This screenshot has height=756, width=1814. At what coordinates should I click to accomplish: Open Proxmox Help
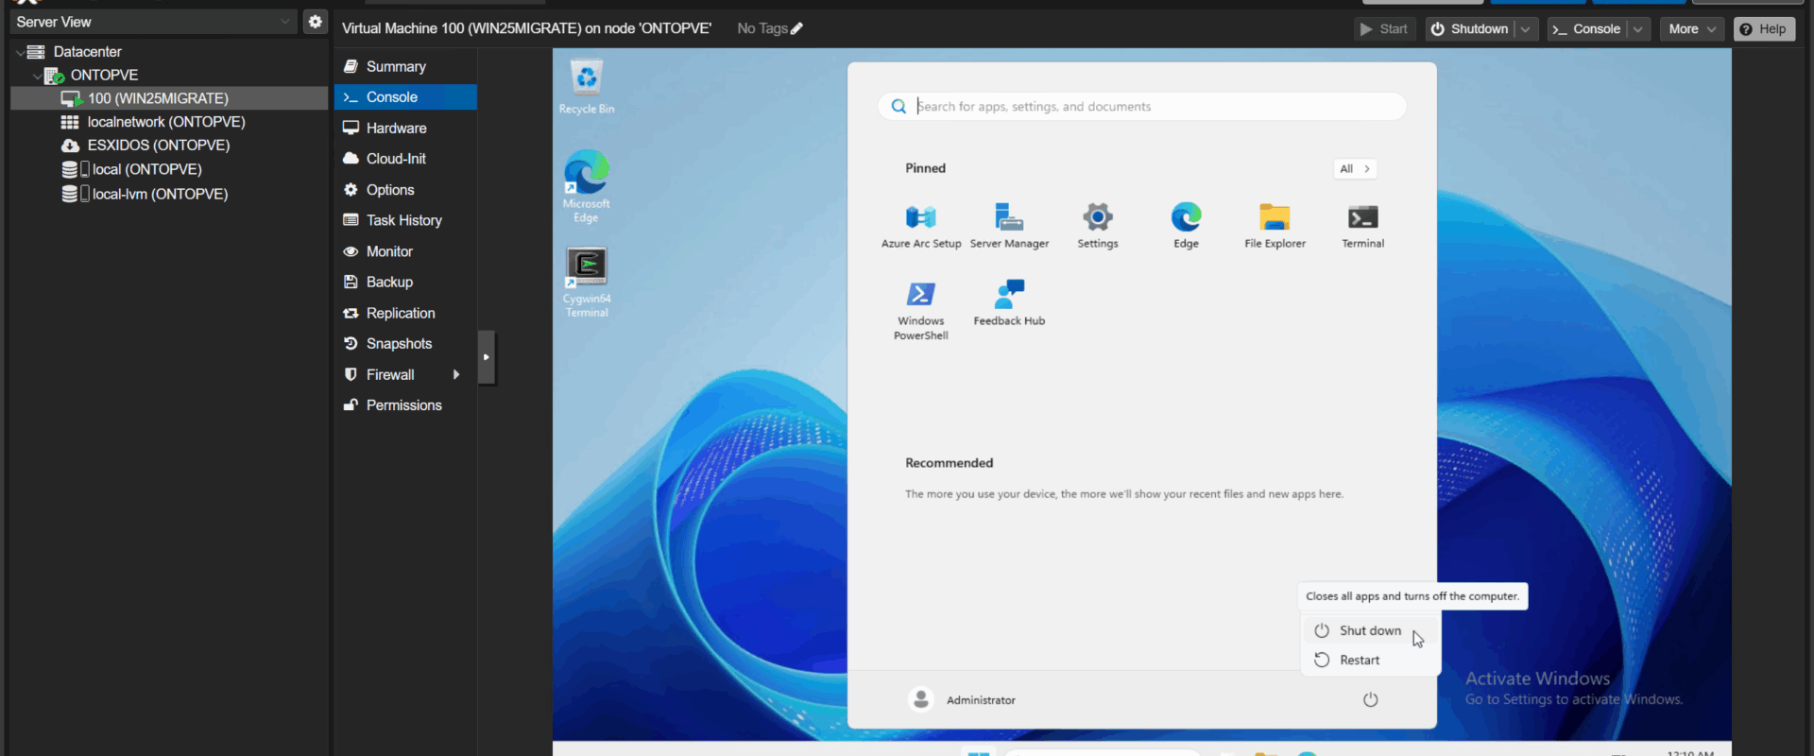click(1764, 29)
